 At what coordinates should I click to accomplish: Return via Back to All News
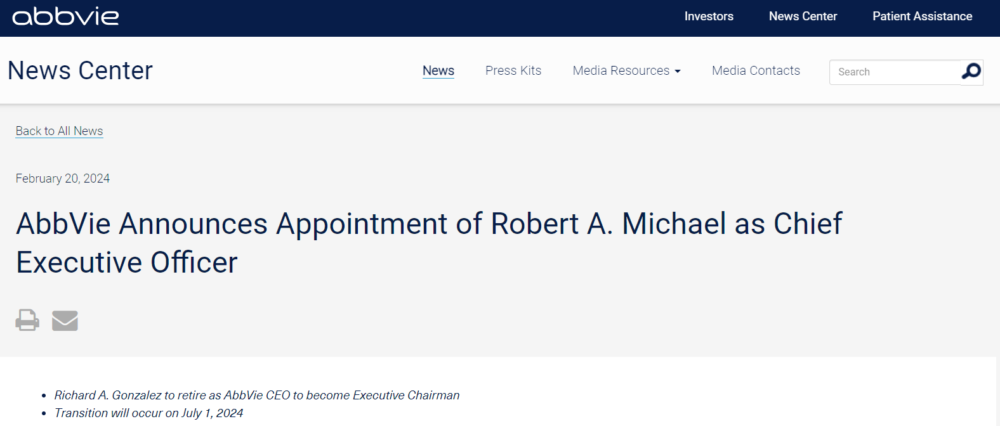59,131
